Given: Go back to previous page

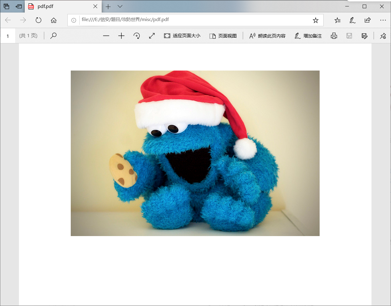Looking at the screenshot, I should (8, 20).
